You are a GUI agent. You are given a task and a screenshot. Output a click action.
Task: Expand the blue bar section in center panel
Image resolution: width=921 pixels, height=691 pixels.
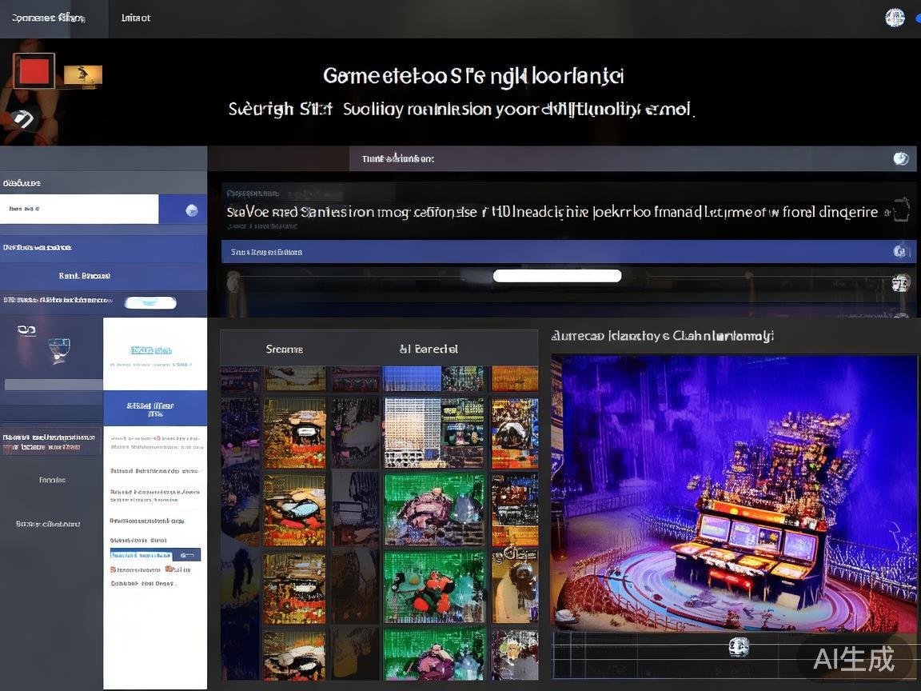coord(560,252)
